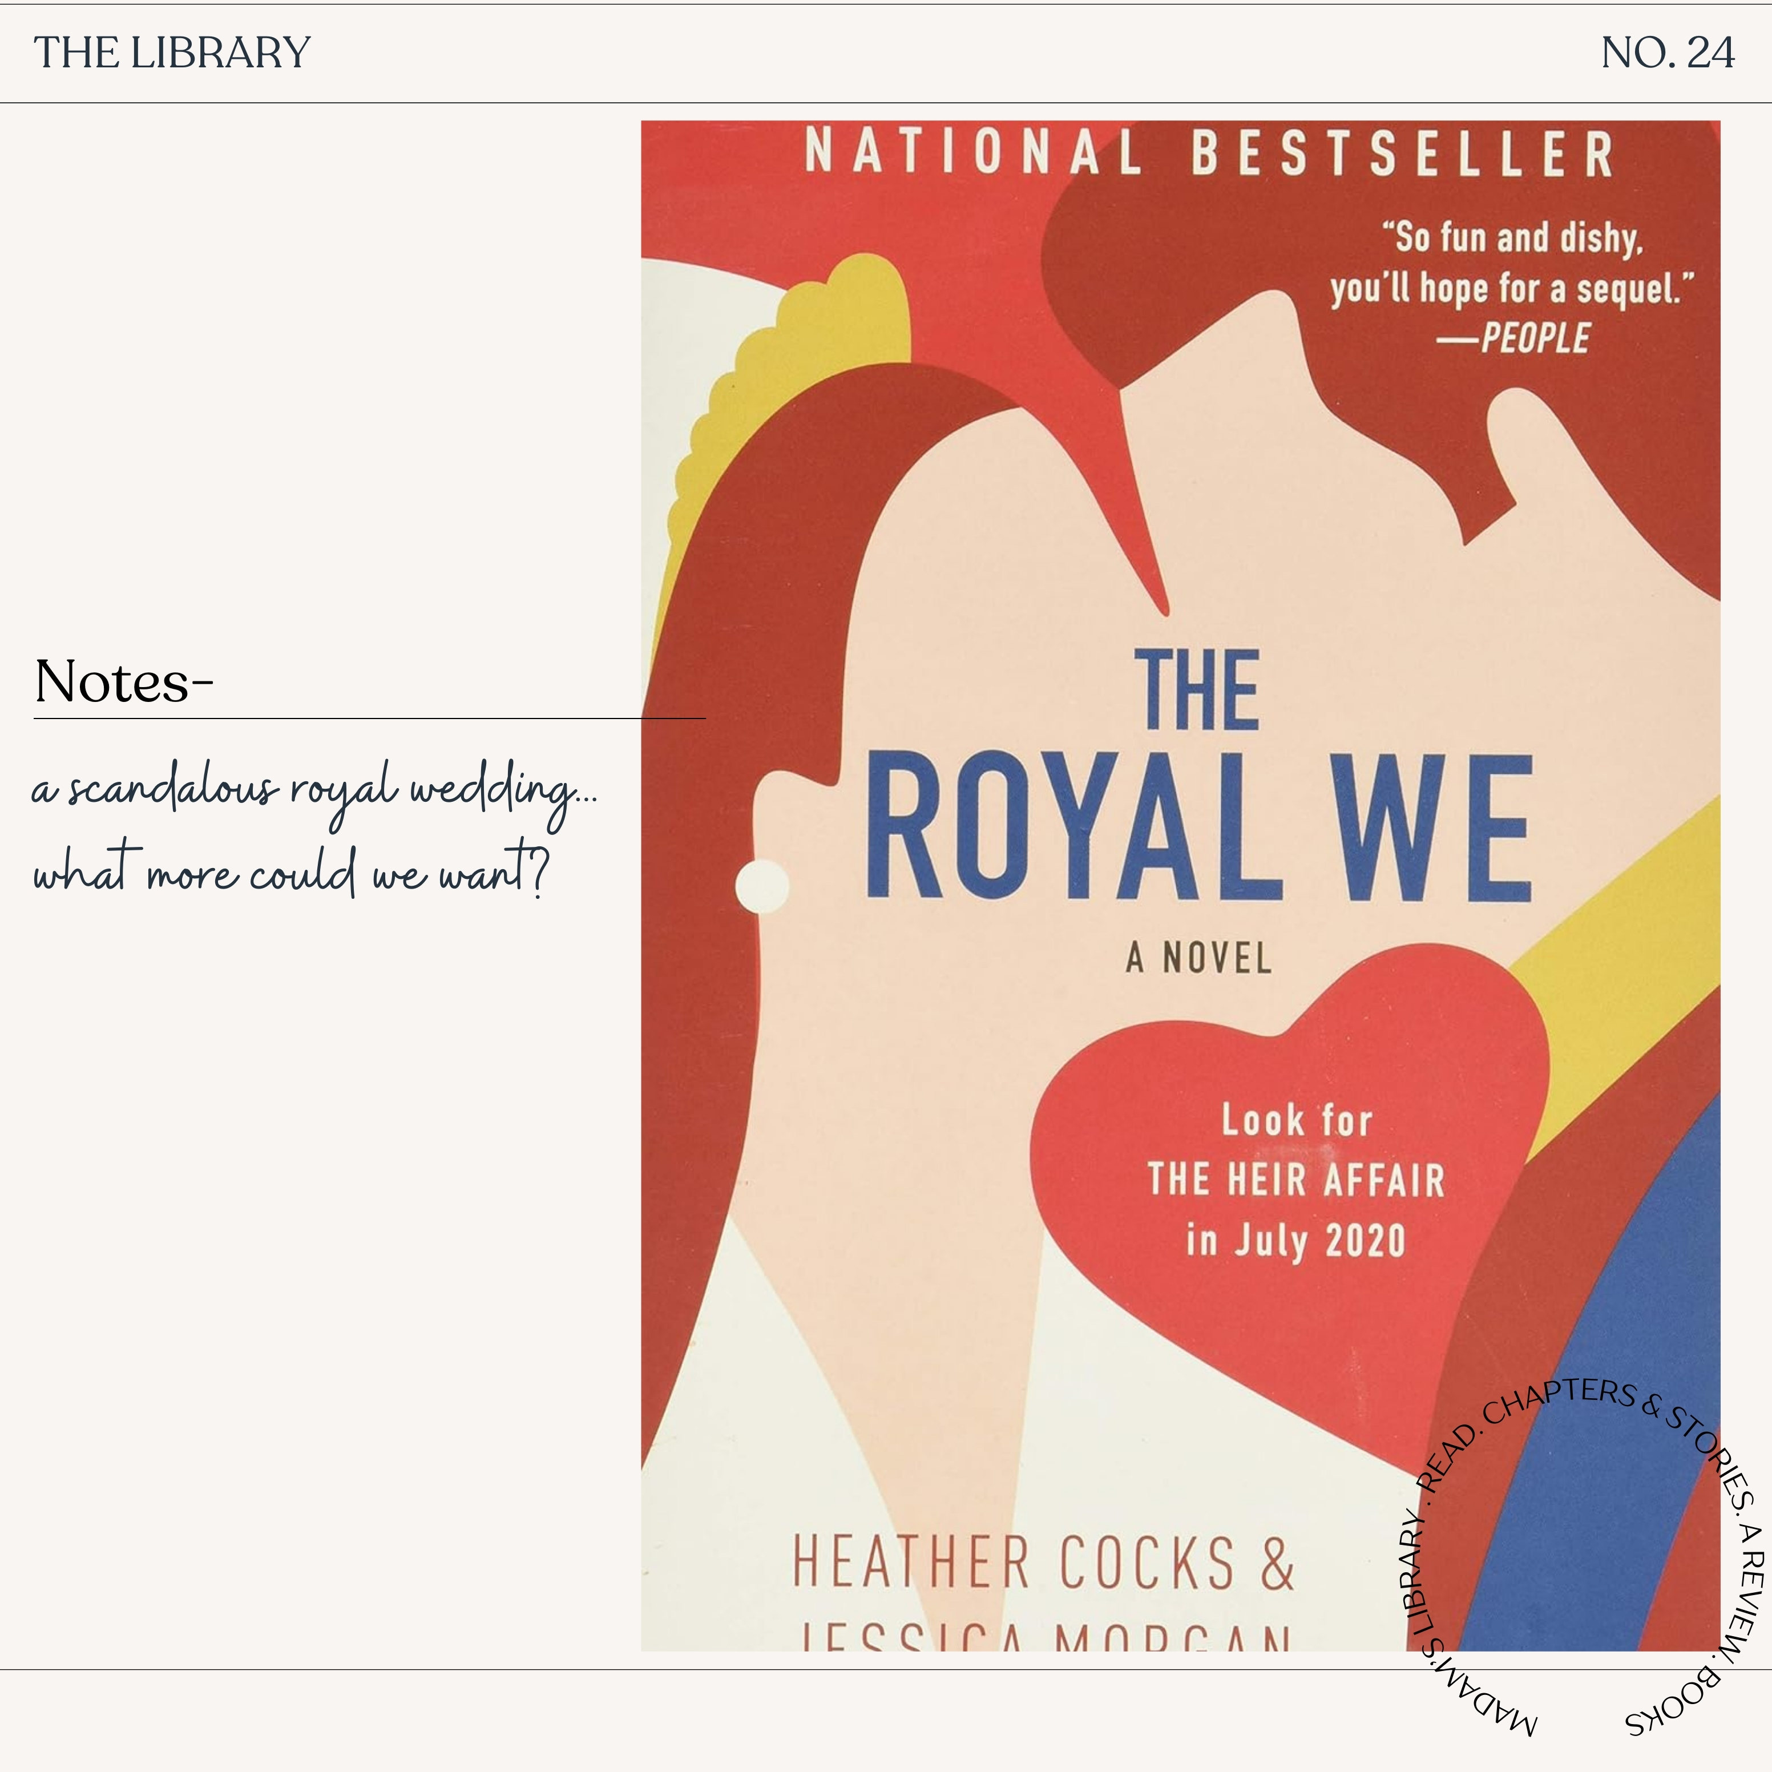The width and height of the screenshot is (1772, 1772).
Task: Select the Notes- heading
Action: point(123,681)
